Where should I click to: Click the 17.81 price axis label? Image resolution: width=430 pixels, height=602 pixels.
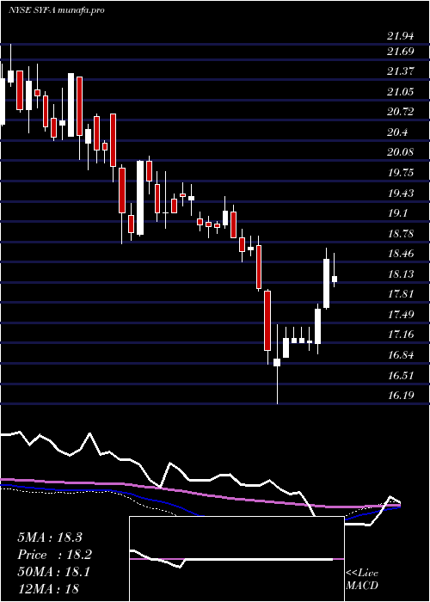pos(401,294)
